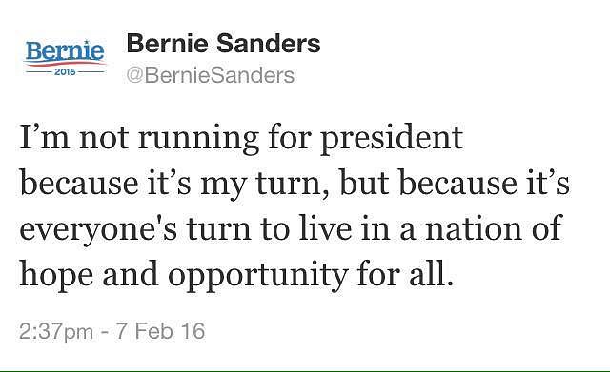Open the Bernie Sanders display name
This screenshot has height=372, width=610.
[223, 43]
